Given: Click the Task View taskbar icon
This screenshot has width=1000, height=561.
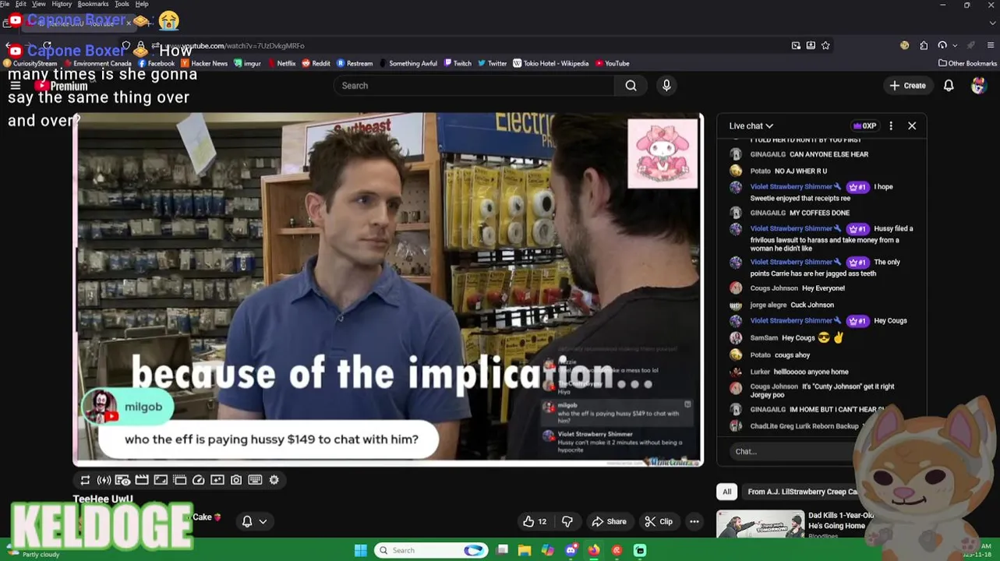Looking at the screenshot, I should click(503, 550).
